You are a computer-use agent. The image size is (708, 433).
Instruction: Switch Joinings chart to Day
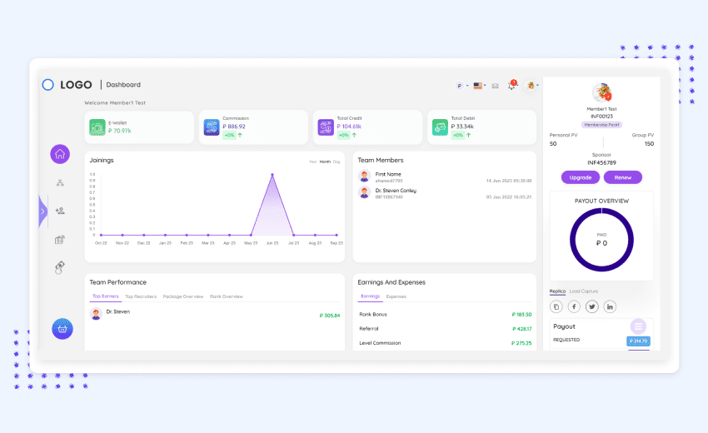point(337,162)
